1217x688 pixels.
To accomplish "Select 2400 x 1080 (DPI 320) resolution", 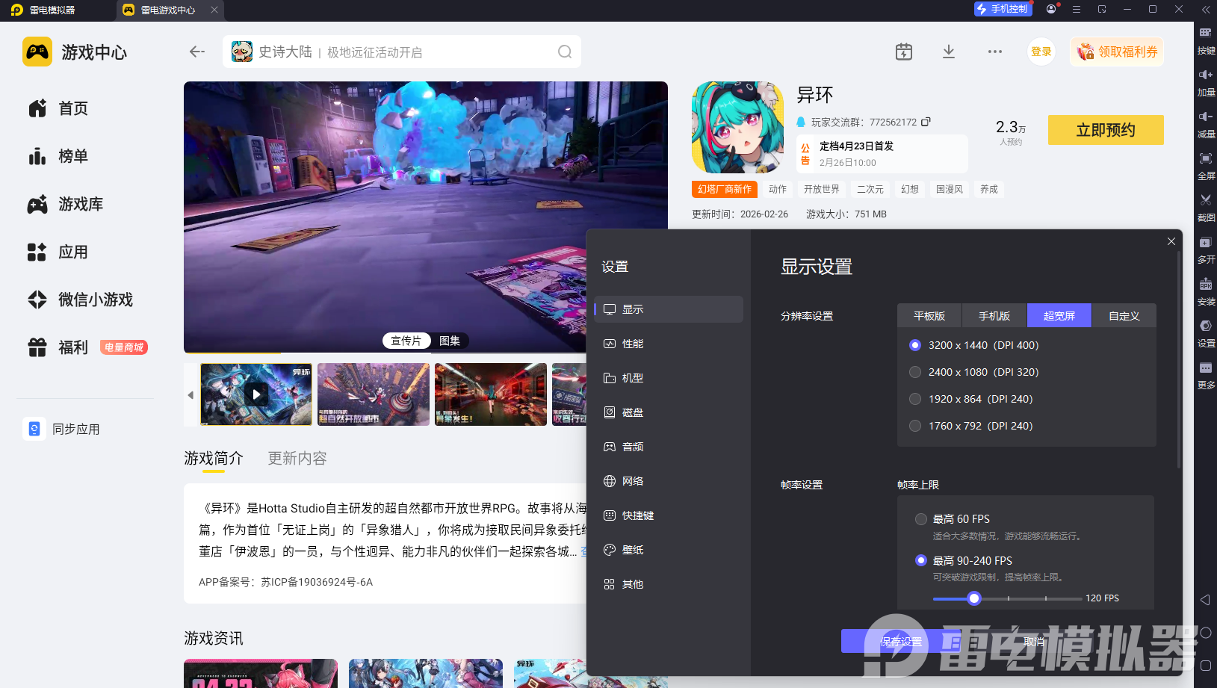I will [915, 372].
